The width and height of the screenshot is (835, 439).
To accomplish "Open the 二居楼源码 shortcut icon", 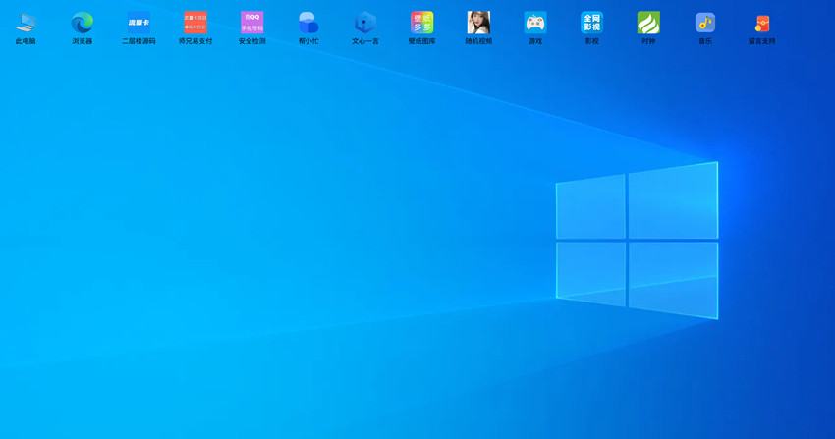I will coord(139,23).
